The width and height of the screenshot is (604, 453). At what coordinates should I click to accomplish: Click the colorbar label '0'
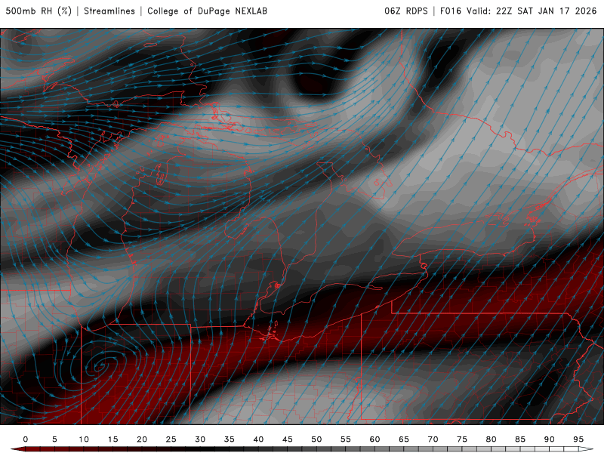26,439
